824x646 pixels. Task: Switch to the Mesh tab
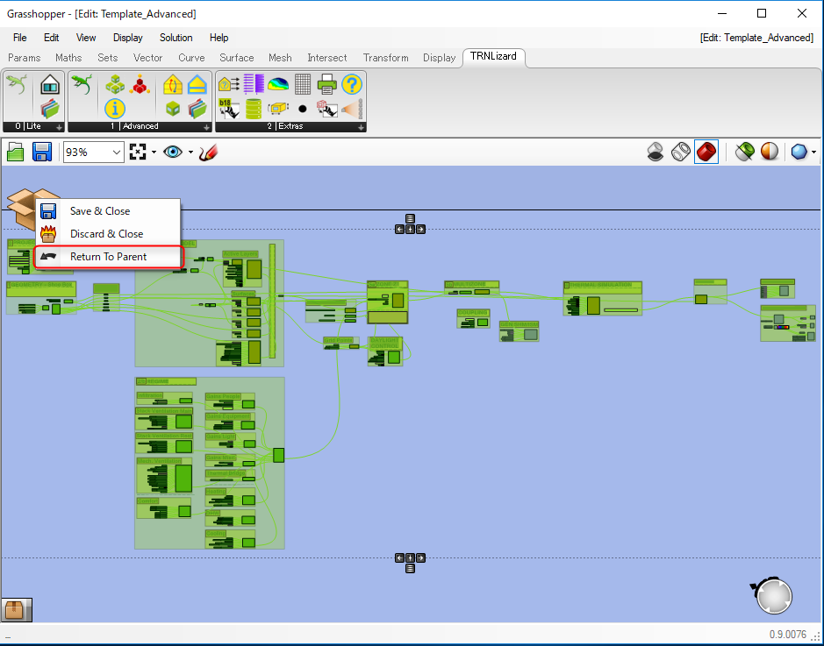point(280,58)
